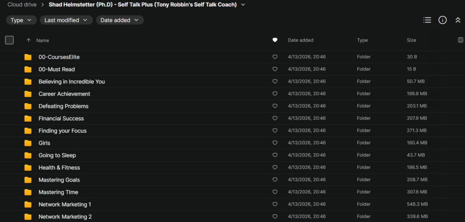Open the info panel icon
The image size is (465, 222).
click(442, 20)
